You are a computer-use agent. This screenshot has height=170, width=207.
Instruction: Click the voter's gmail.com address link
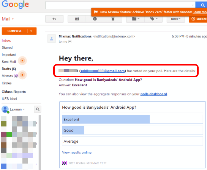coord(103,71)
